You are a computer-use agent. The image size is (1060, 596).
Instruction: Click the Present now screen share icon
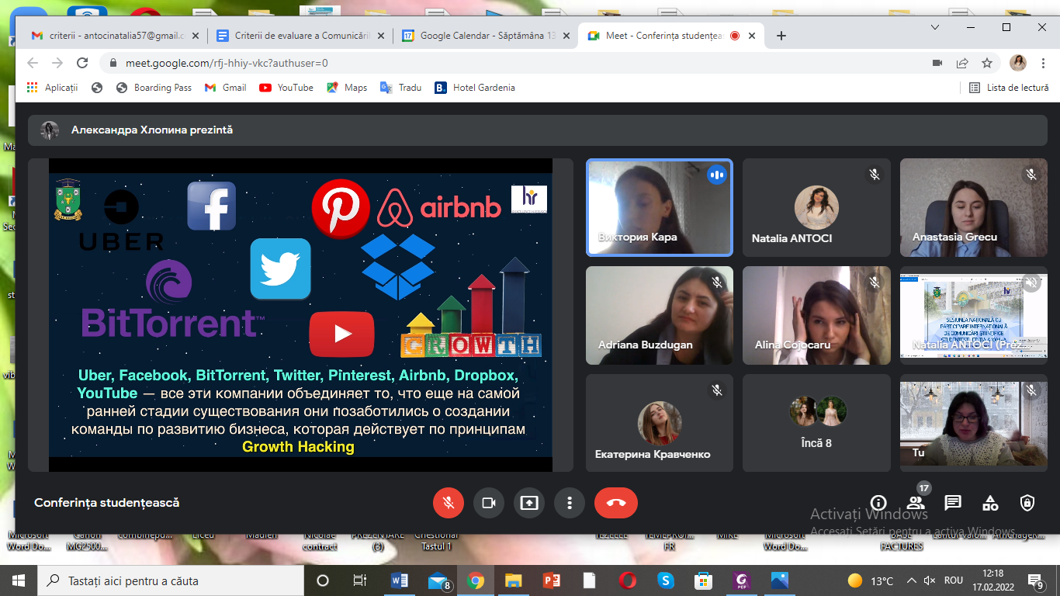pos(529,503)
